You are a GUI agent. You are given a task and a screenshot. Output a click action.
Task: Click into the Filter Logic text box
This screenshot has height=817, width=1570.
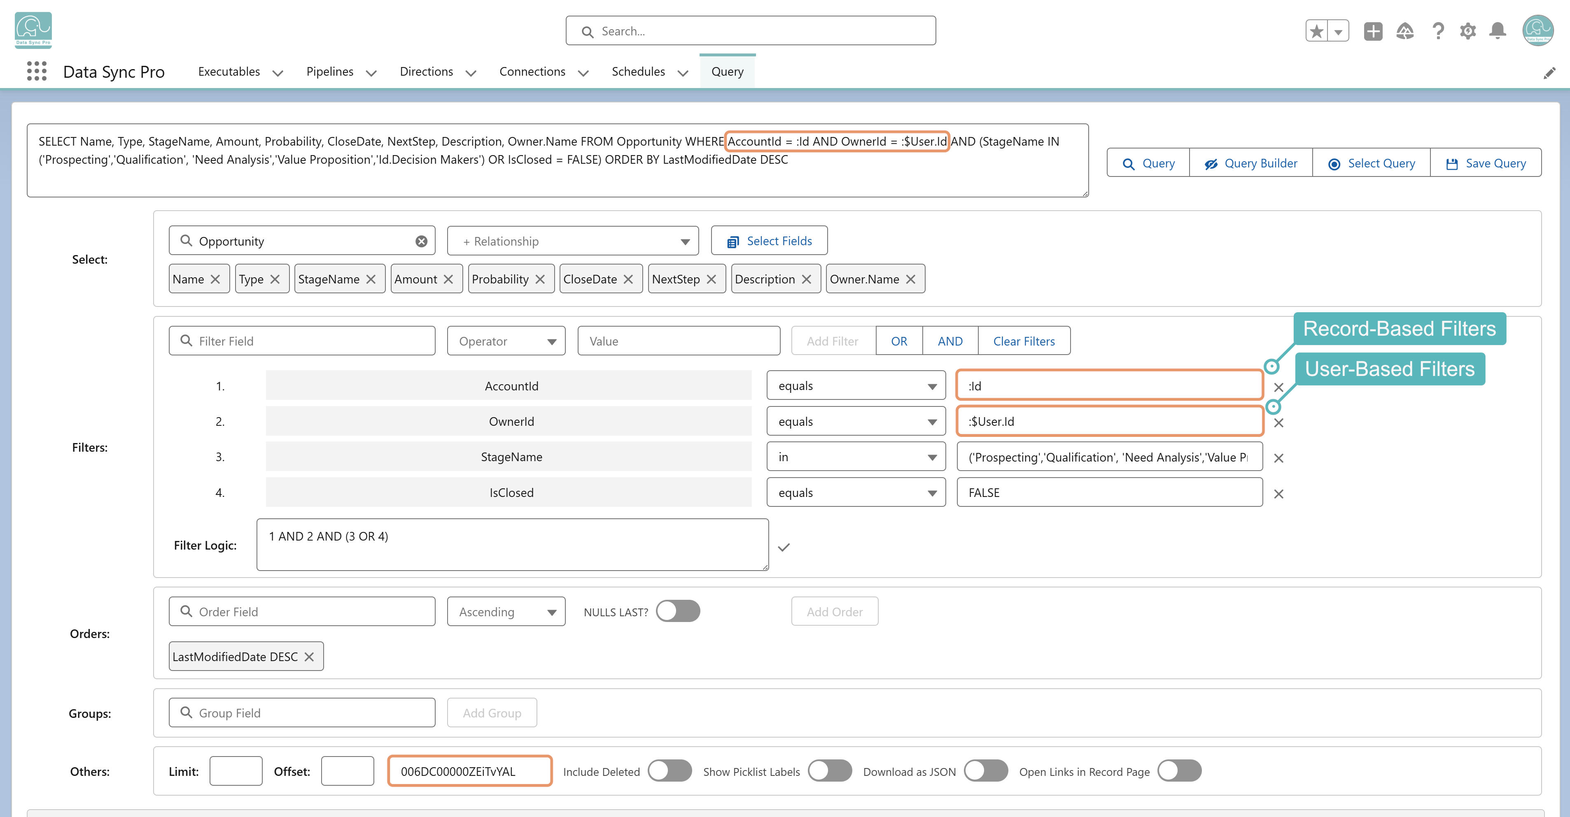pos(513,544)
